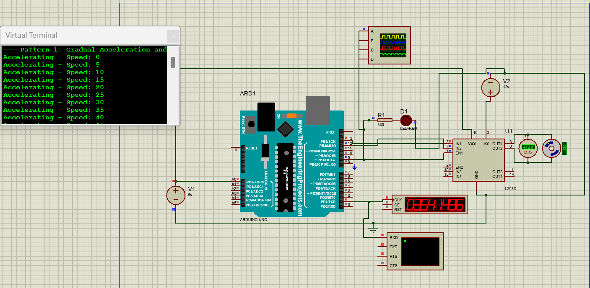Click the RESET pin label on Arduino
590x288 pixels.
coord(252,148)
